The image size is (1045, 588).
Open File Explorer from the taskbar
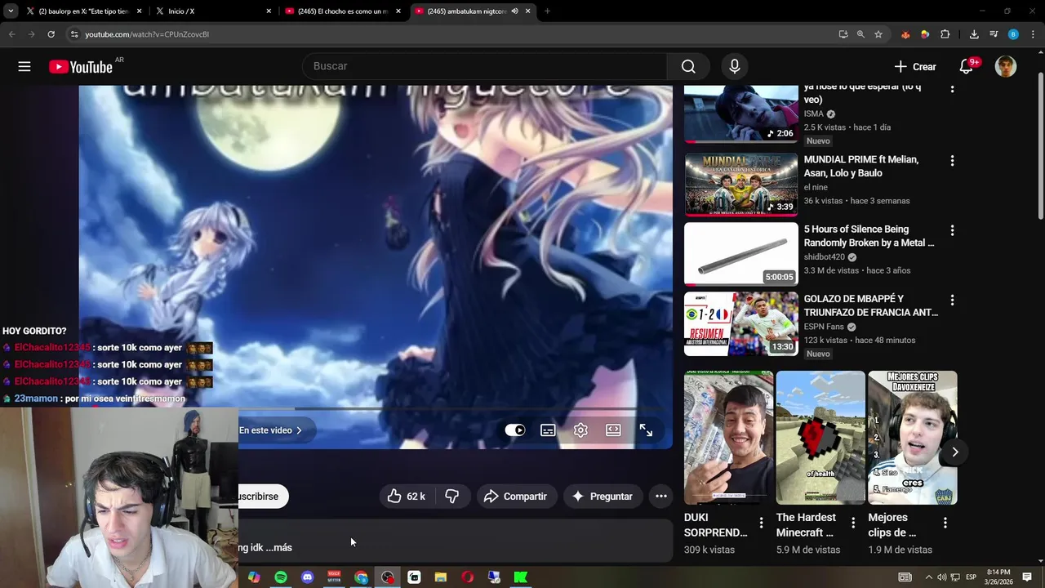[x=441, y=577]
